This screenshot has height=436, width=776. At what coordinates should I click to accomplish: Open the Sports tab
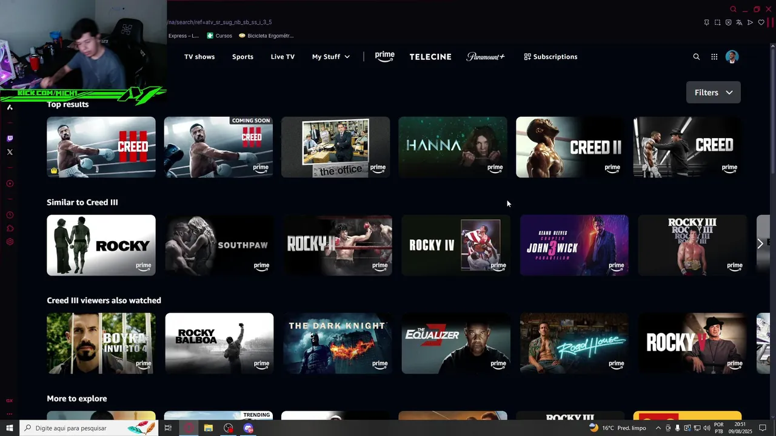242,57
